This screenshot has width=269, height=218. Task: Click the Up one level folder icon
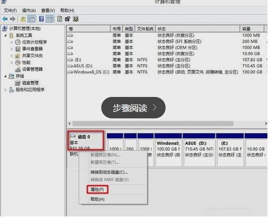point(23,19)
